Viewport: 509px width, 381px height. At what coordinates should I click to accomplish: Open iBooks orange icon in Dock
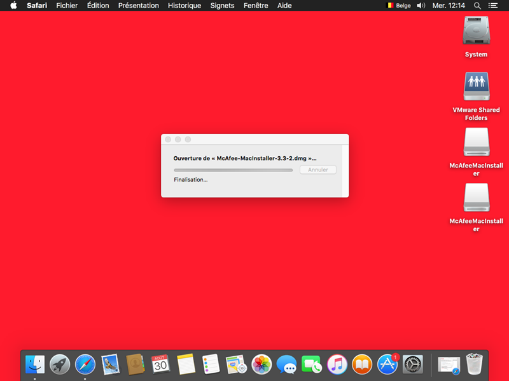362,364
